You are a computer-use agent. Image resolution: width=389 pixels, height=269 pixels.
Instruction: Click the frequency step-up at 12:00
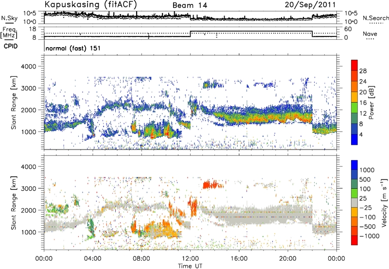pyautogui.click(x=190, y=34)
